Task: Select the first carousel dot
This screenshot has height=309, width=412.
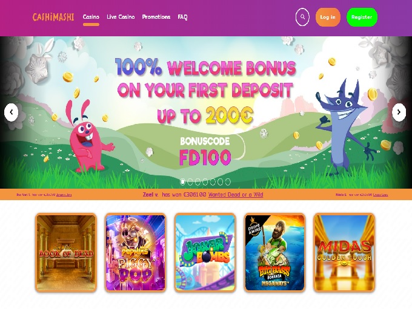Action: click(182, 181)
